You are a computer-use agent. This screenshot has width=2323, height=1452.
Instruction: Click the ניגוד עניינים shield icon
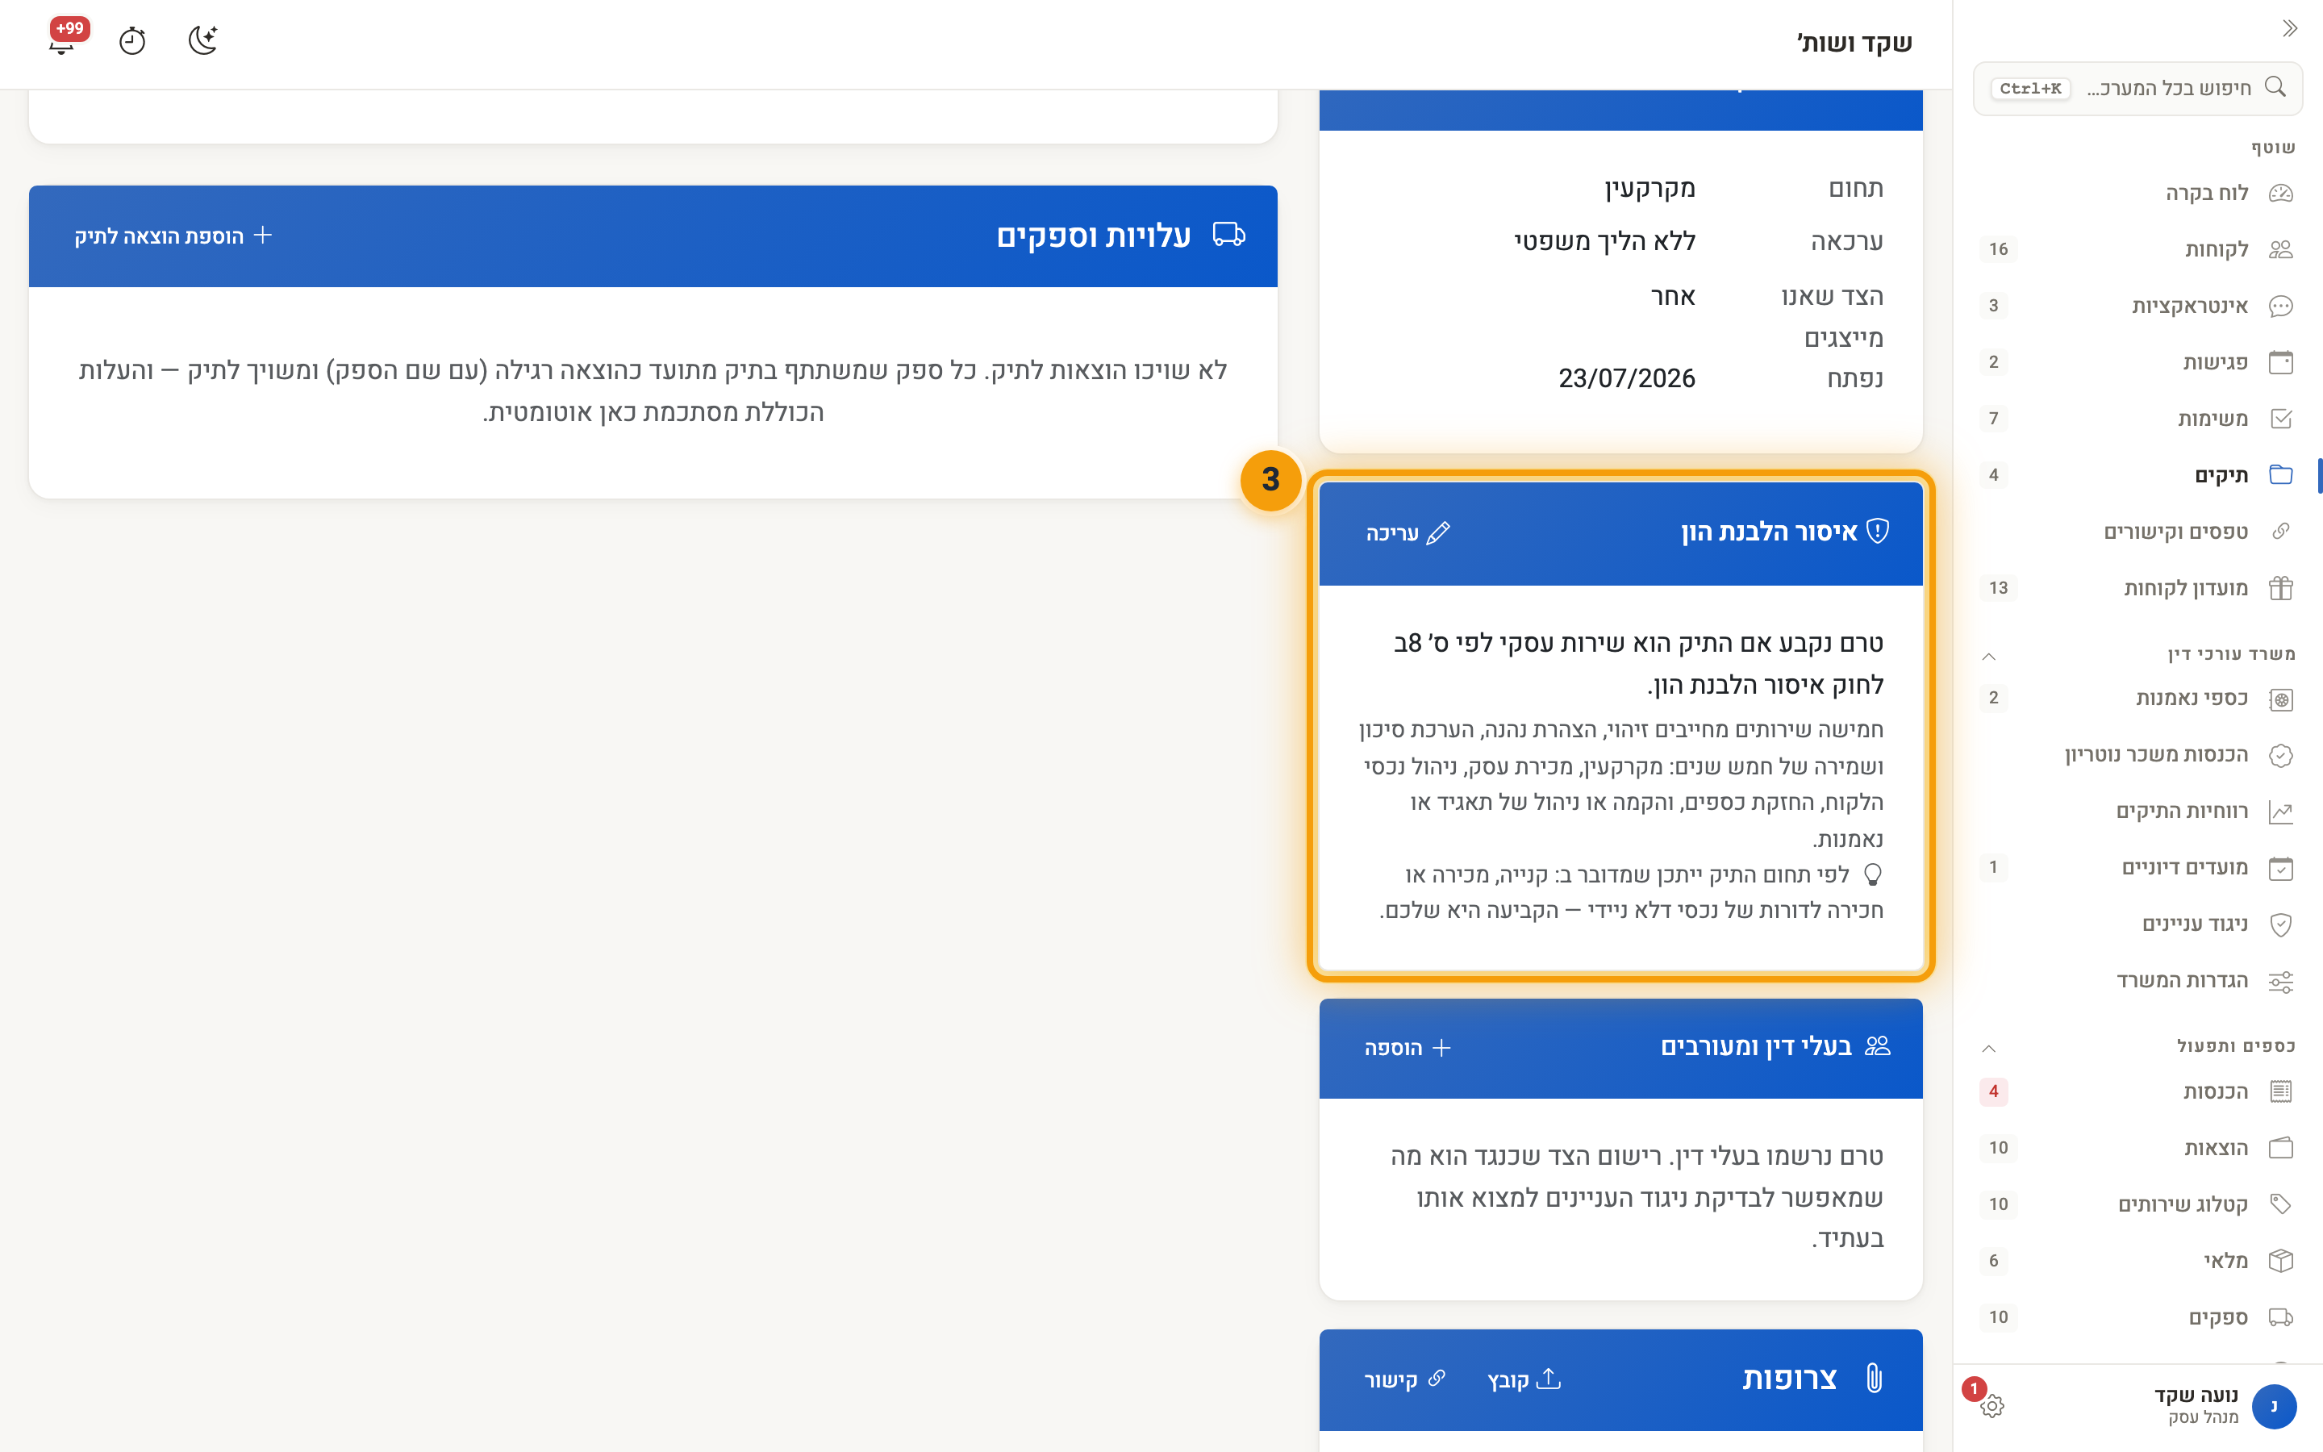(2281, 924)
